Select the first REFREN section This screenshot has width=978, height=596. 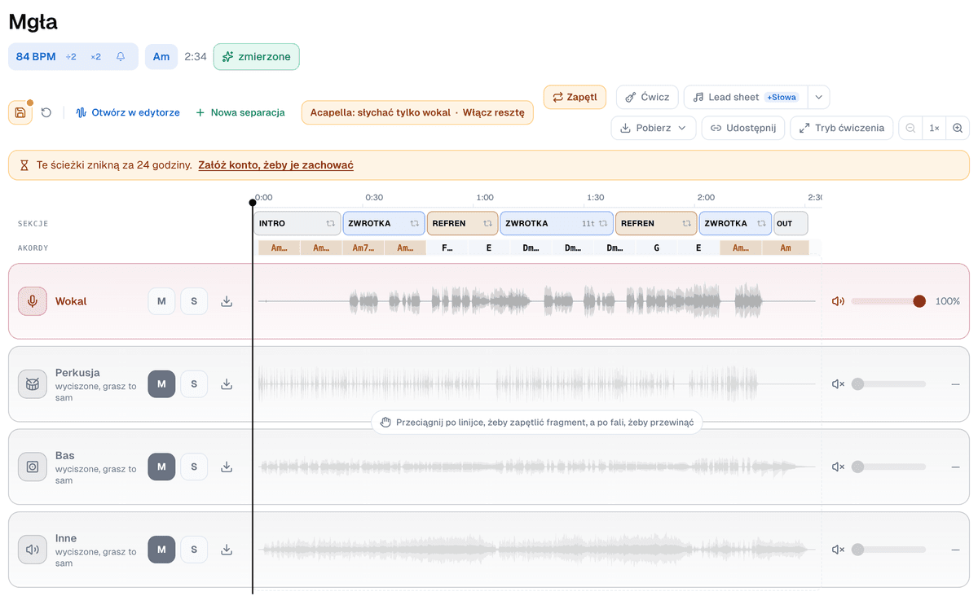[462, 223]
